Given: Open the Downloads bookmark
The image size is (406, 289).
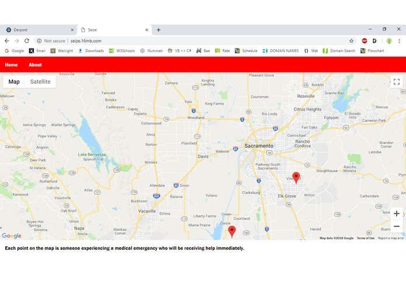Looking at the screenshot, I should (91, 51).
